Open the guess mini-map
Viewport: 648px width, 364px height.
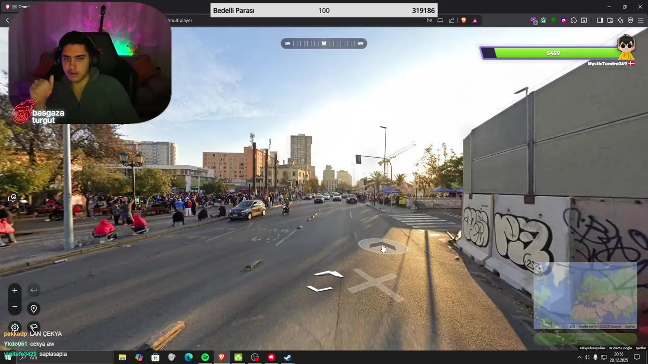pyautogui.click(x=585, y=295)
